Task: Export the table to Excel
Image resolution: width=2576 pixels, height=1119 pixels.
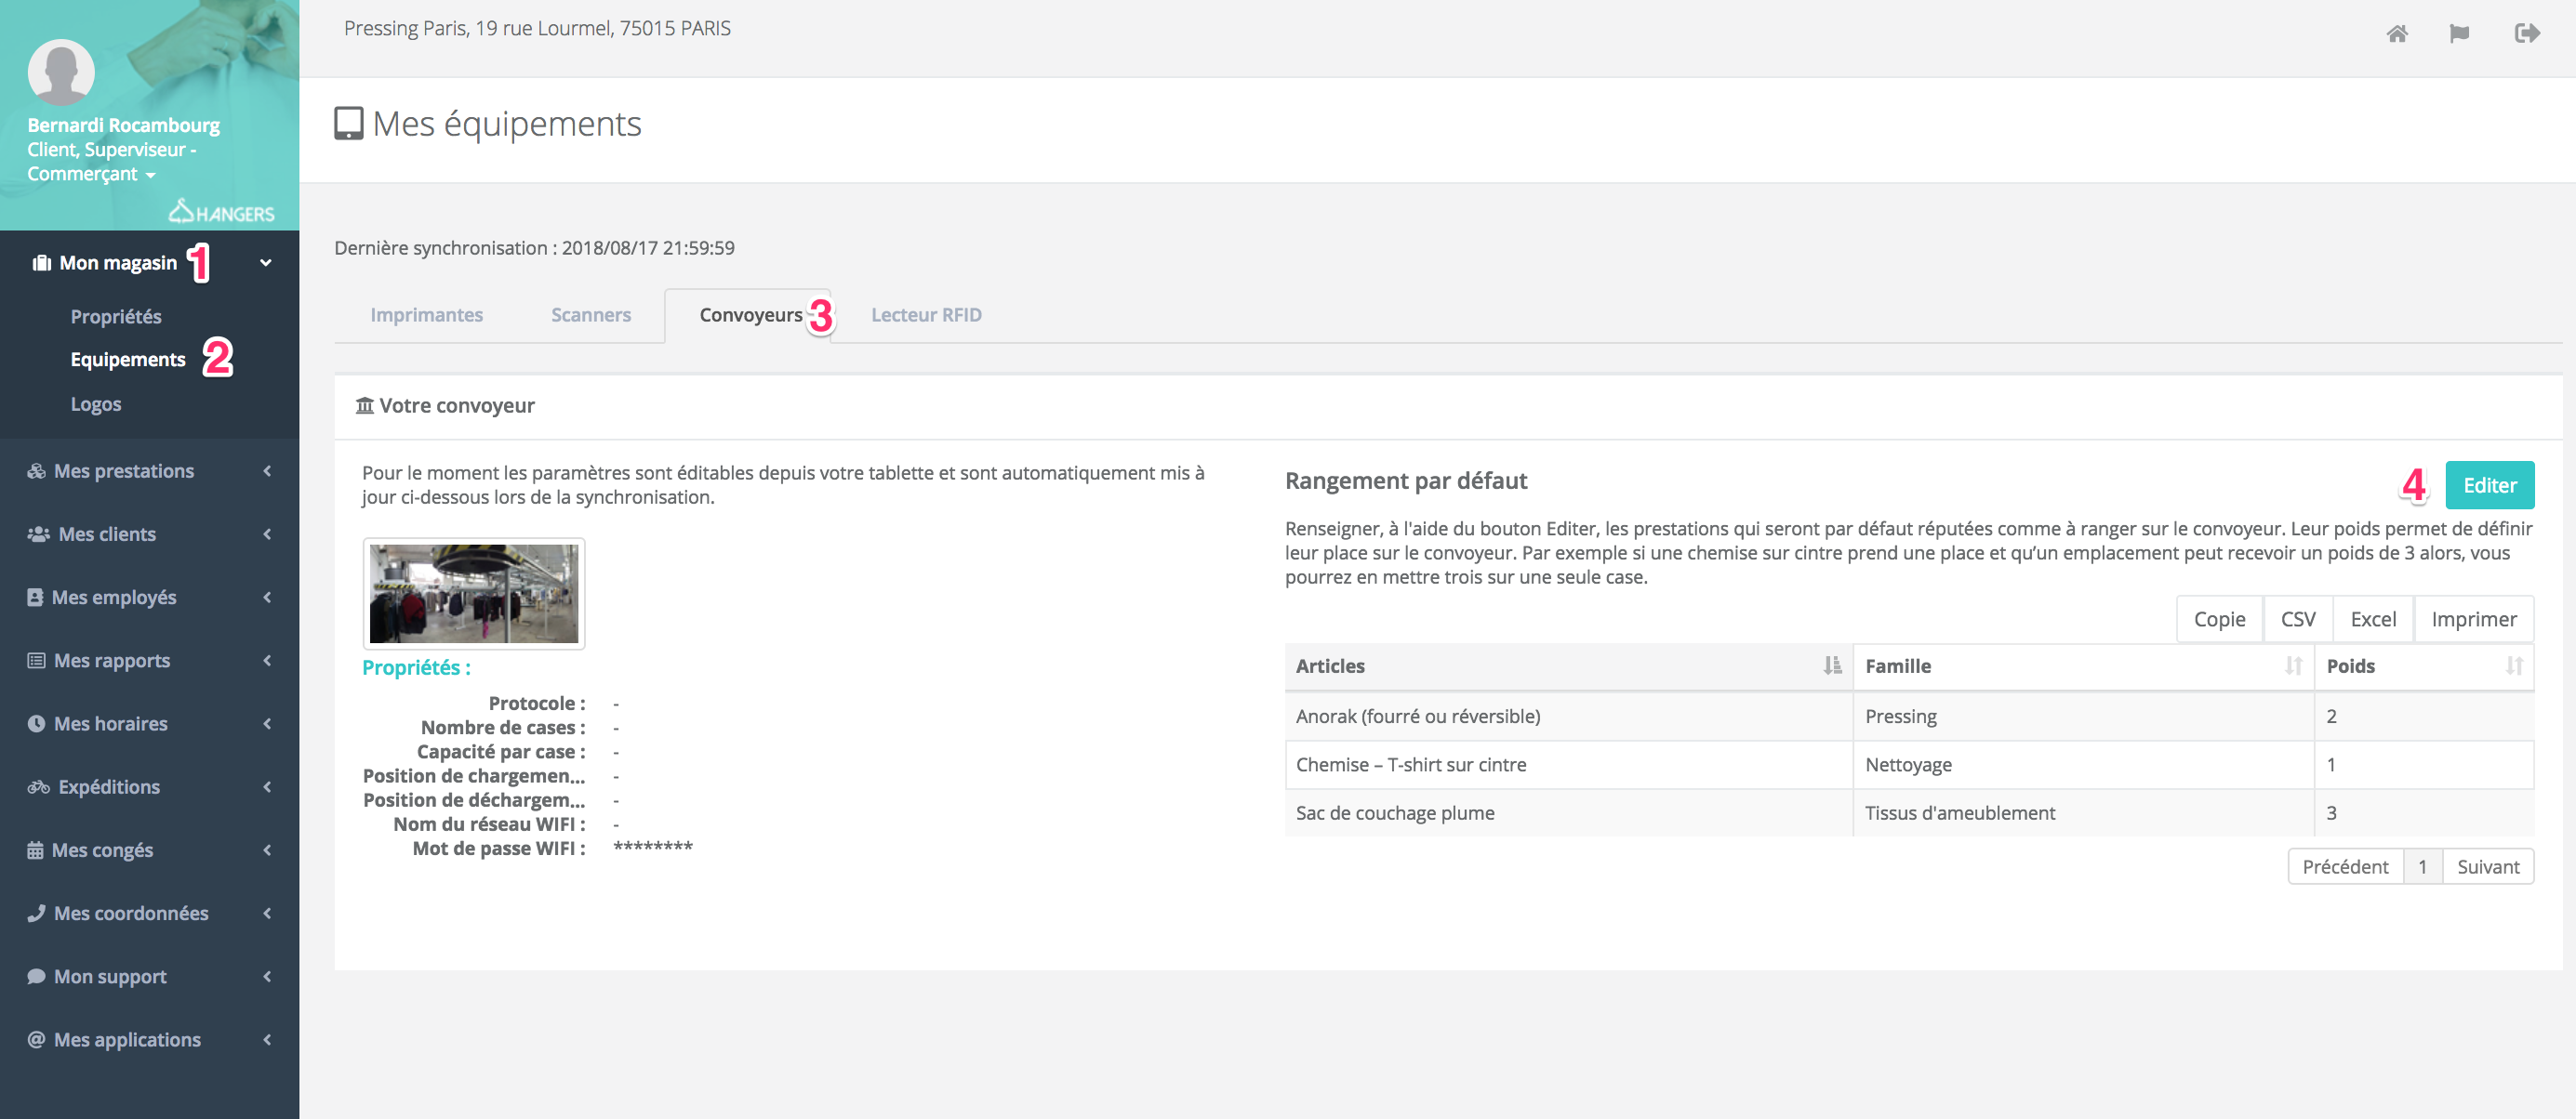Action: (2373, 619)
